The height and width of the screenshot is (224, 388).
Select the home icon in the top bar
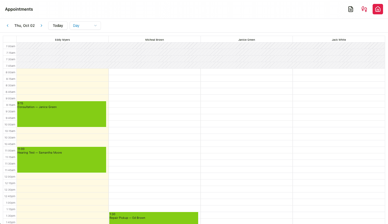[378, 9]
